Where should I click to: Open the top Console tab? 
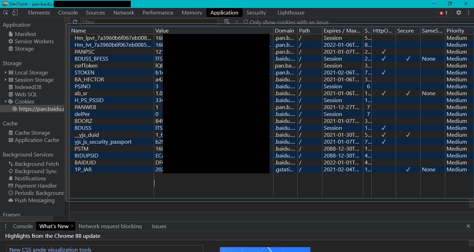68,12
